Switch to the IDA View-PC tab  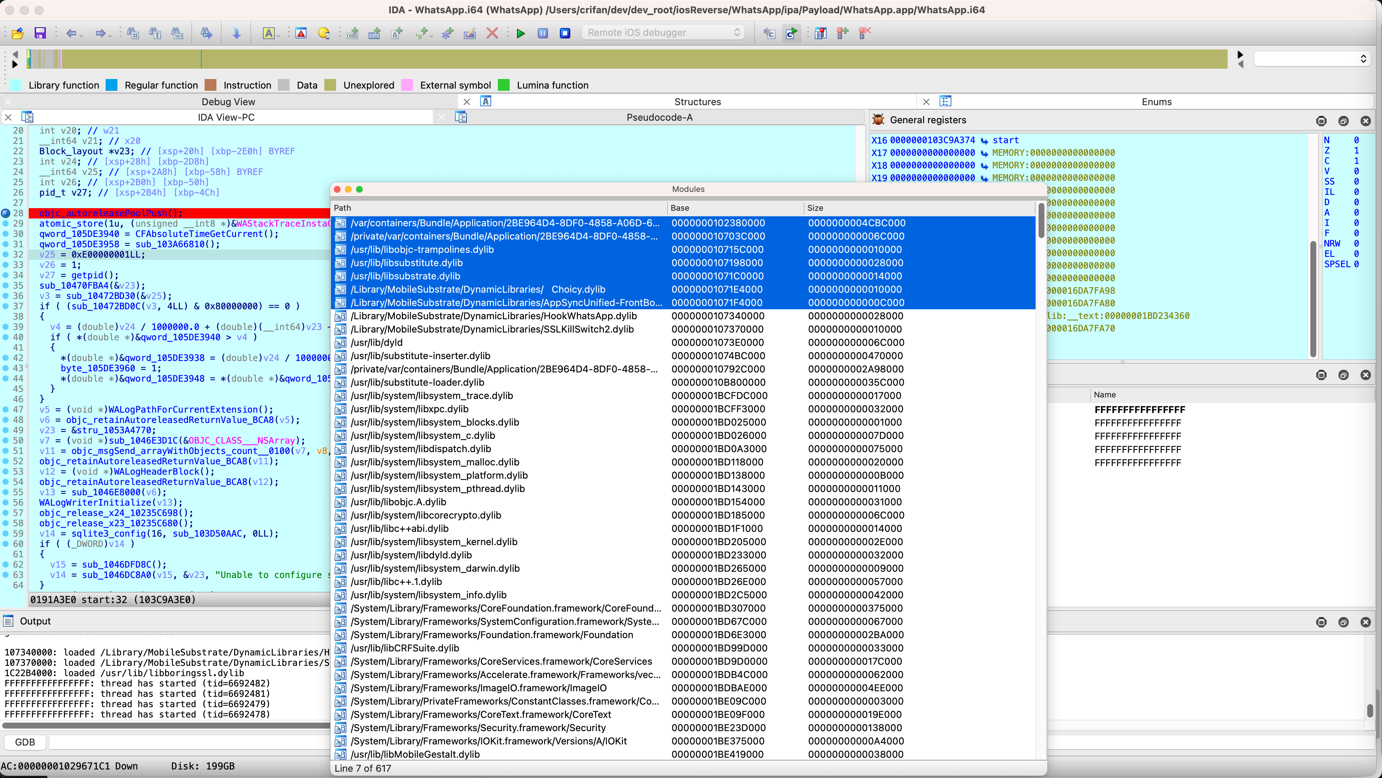(226, 117)
